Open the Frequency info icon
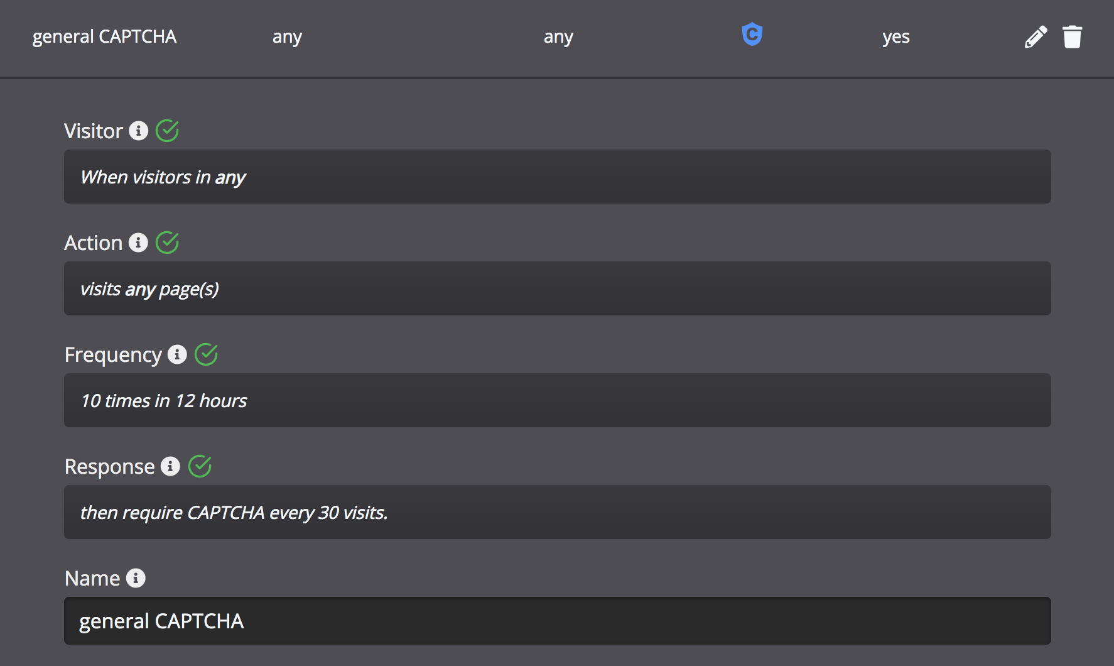This screenshot has height=666, width=1114. [x=177, y=354]
